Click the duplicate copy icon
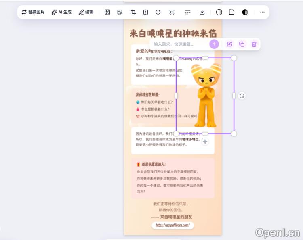The width and height of the screenshot is (303, 240). tap(242, 44)
